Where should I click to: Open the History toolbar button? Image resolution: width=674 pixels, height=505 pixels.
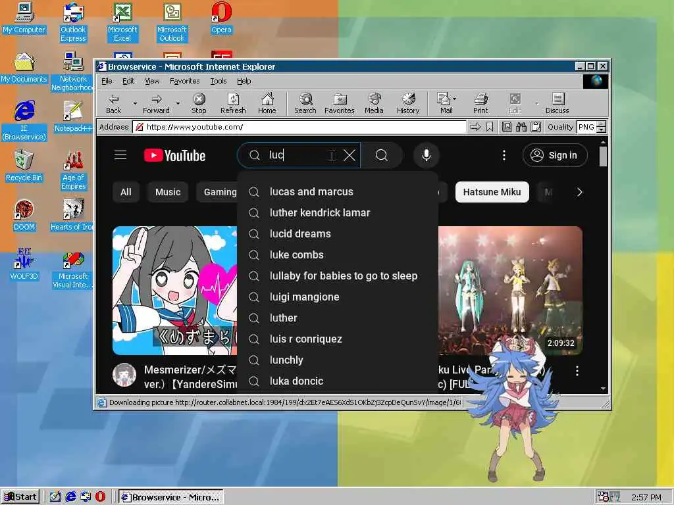(x=408, y=103)
